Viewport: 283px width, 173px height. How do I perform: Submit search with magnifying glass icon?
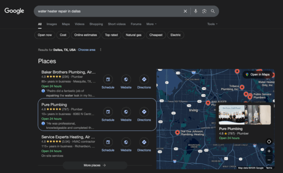pyautogui.click(x=213, y=11)
